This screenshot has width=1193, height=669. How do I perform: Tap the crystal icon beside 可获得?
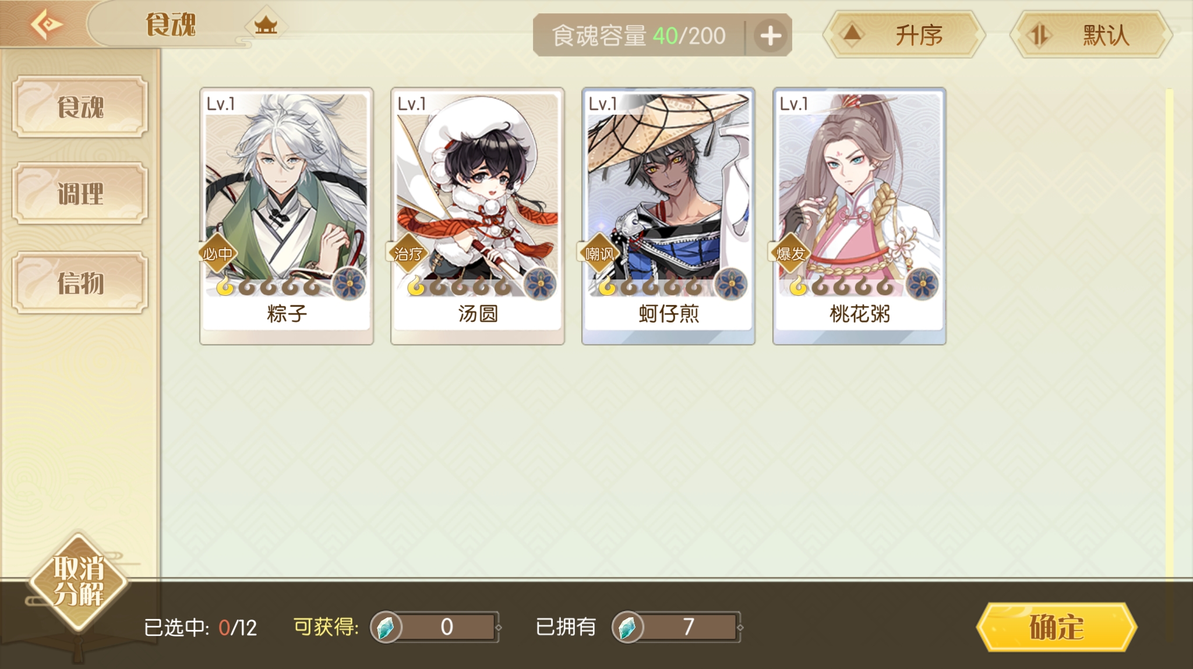(386, 627)
